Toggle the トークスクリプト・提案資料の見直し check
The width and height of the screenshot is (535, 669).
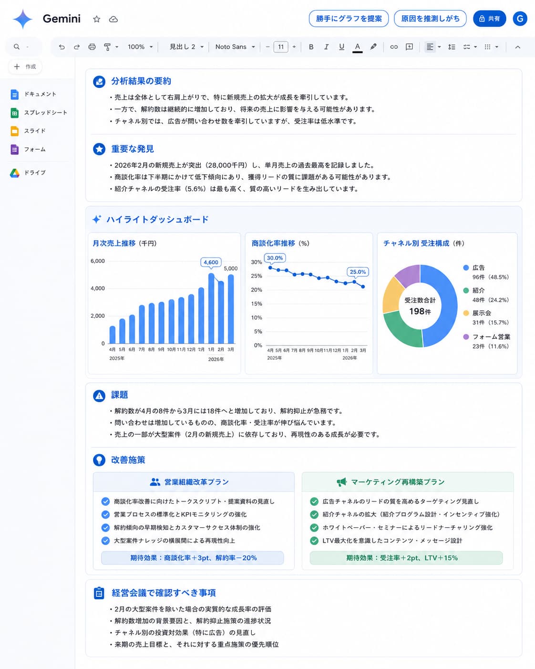pyautogui.click(x=105, y=502)
